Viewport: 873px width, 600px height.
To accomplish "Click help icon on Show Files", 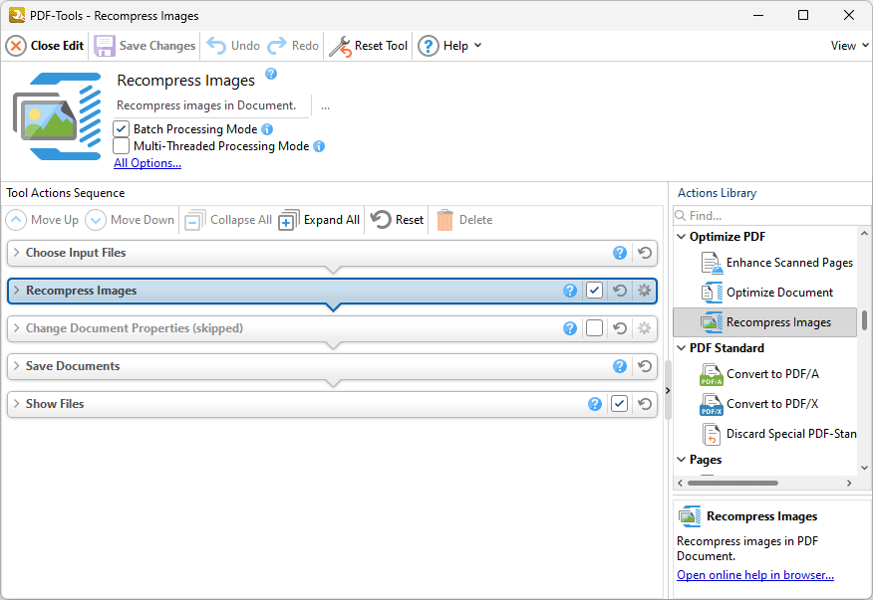I will pyautogui.click(x=595, y=404).
